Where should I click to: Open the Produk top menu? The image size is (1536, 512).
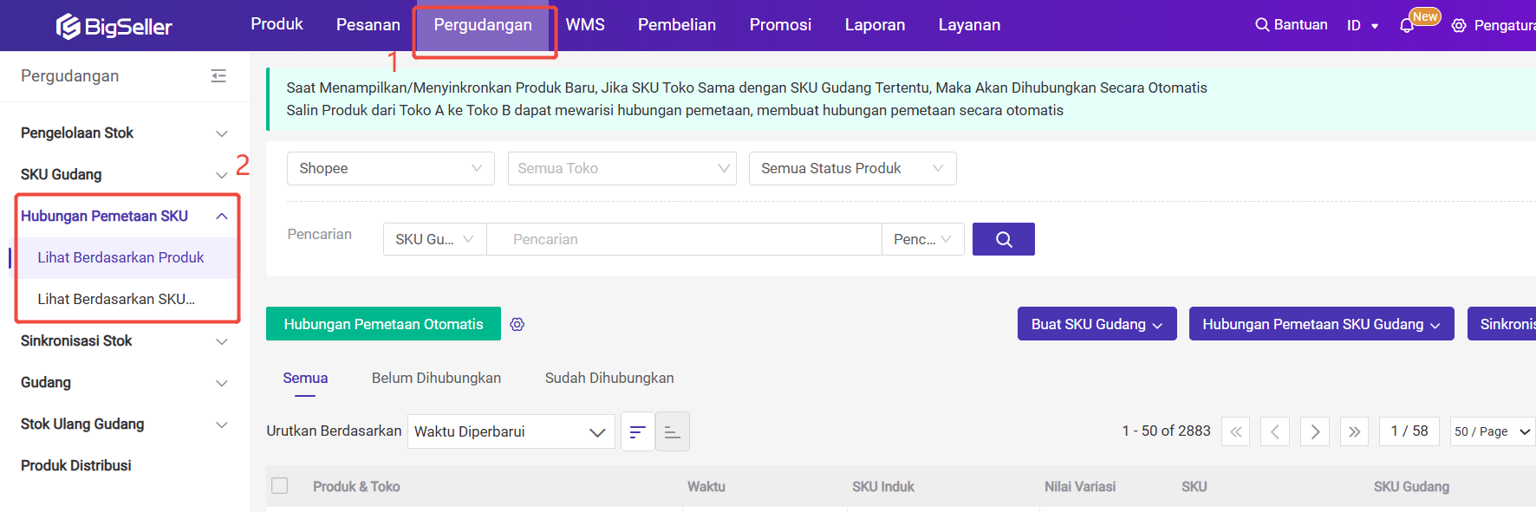pyautogui.click(x=277, y=24)
